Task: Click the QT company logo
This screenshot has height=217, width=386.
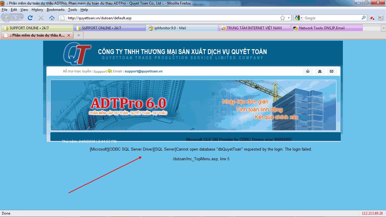Action: tap(77, 54)
